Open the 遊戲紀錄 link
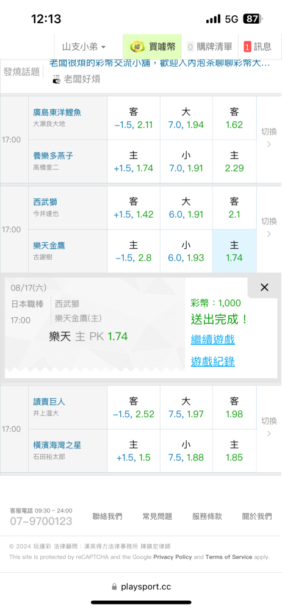Viewport: 282px width, 610px height. [x=212, y=362]
